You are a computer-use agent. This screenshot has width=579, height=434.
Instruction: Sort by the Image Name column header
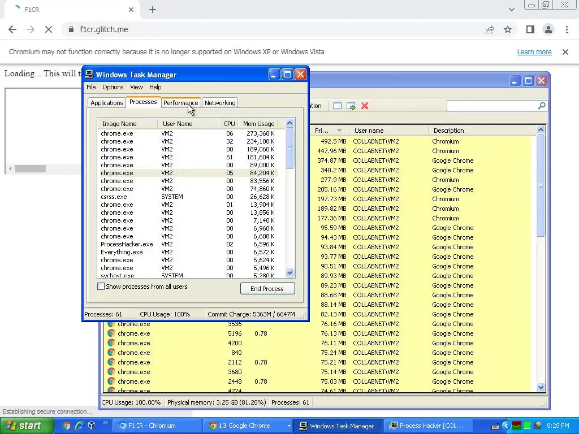point(128,124)
